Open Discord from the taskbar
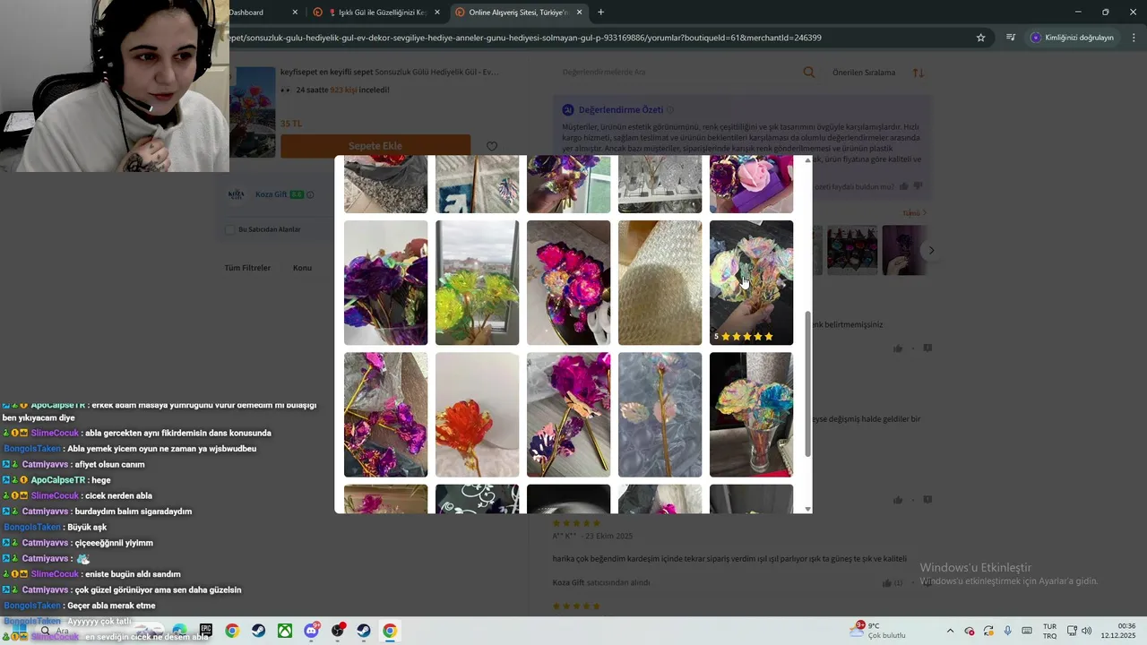The height and width of the screenshot is (645, 1147). [311, 631]
